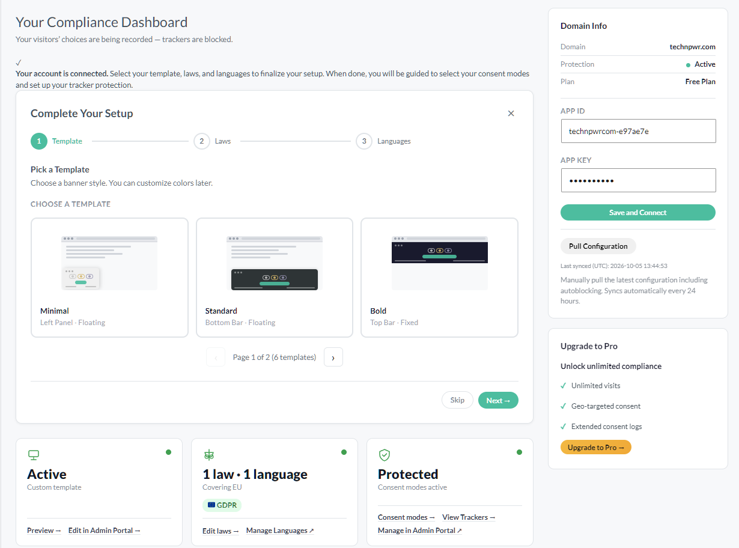
Task: Click Page 1 of 2 pagination text
Action: tap(275, 358)
